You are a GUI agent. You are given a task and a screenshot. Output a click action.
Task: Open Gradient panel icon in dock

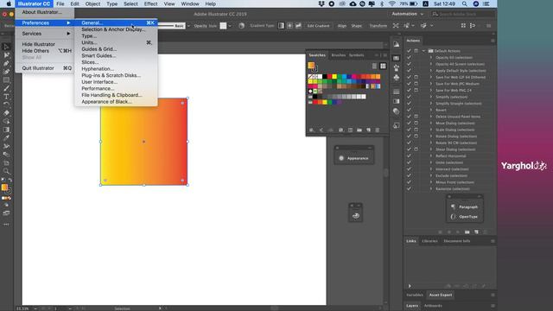pyautogui.click(x=397, y=101)
